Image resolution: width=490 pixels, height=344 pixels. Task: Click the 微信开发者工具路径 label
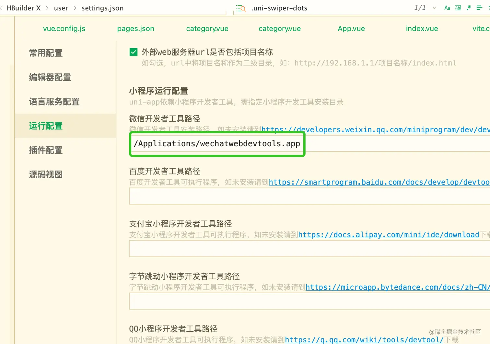[165, 119]
